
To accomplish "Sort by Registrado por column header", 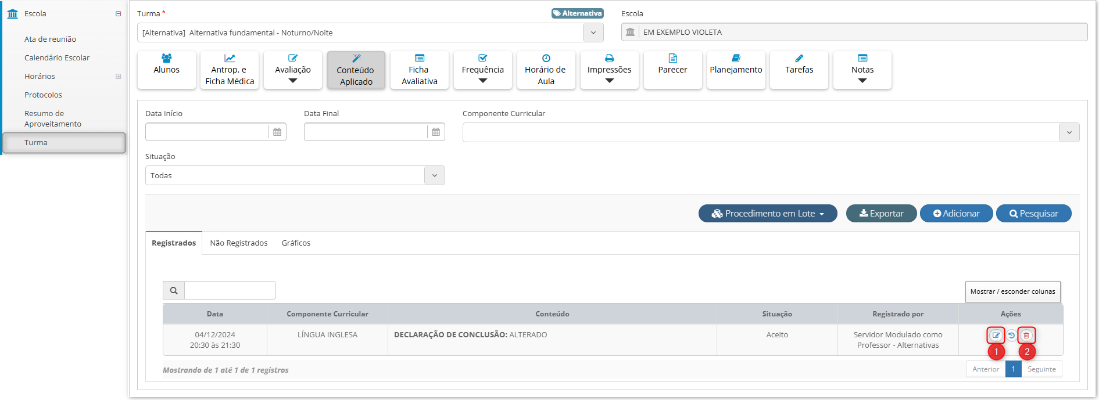I will coord(898,313).
